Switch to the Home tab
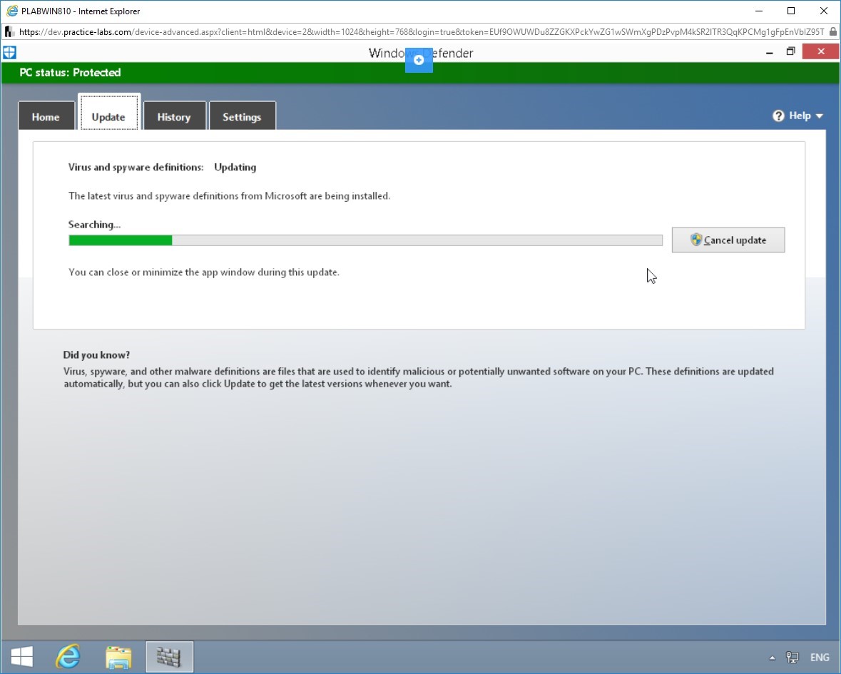 46,116
